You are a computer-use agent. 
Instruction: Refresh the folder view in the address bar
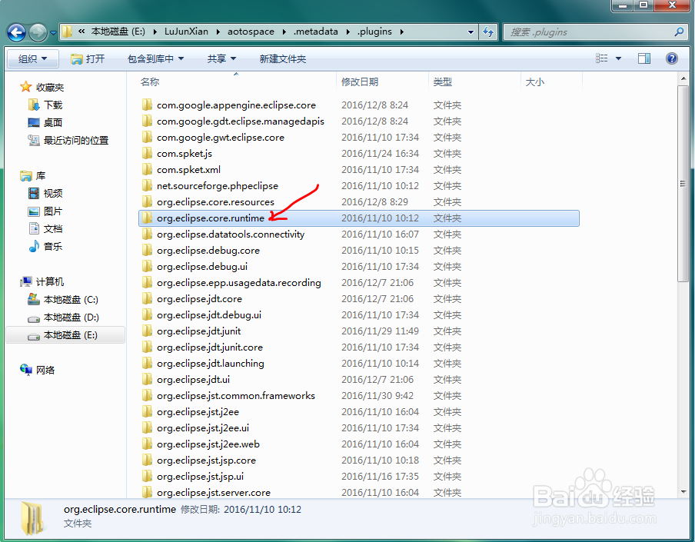coord(488,32)
